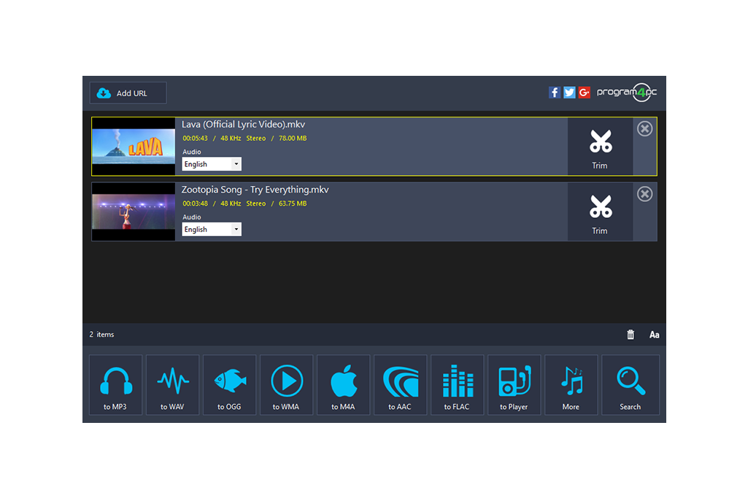Image resolution: width=748 pixels, height=498 pixels.
Task: Open the audio language dropdown for Lava video
Action: click(236, 163)
